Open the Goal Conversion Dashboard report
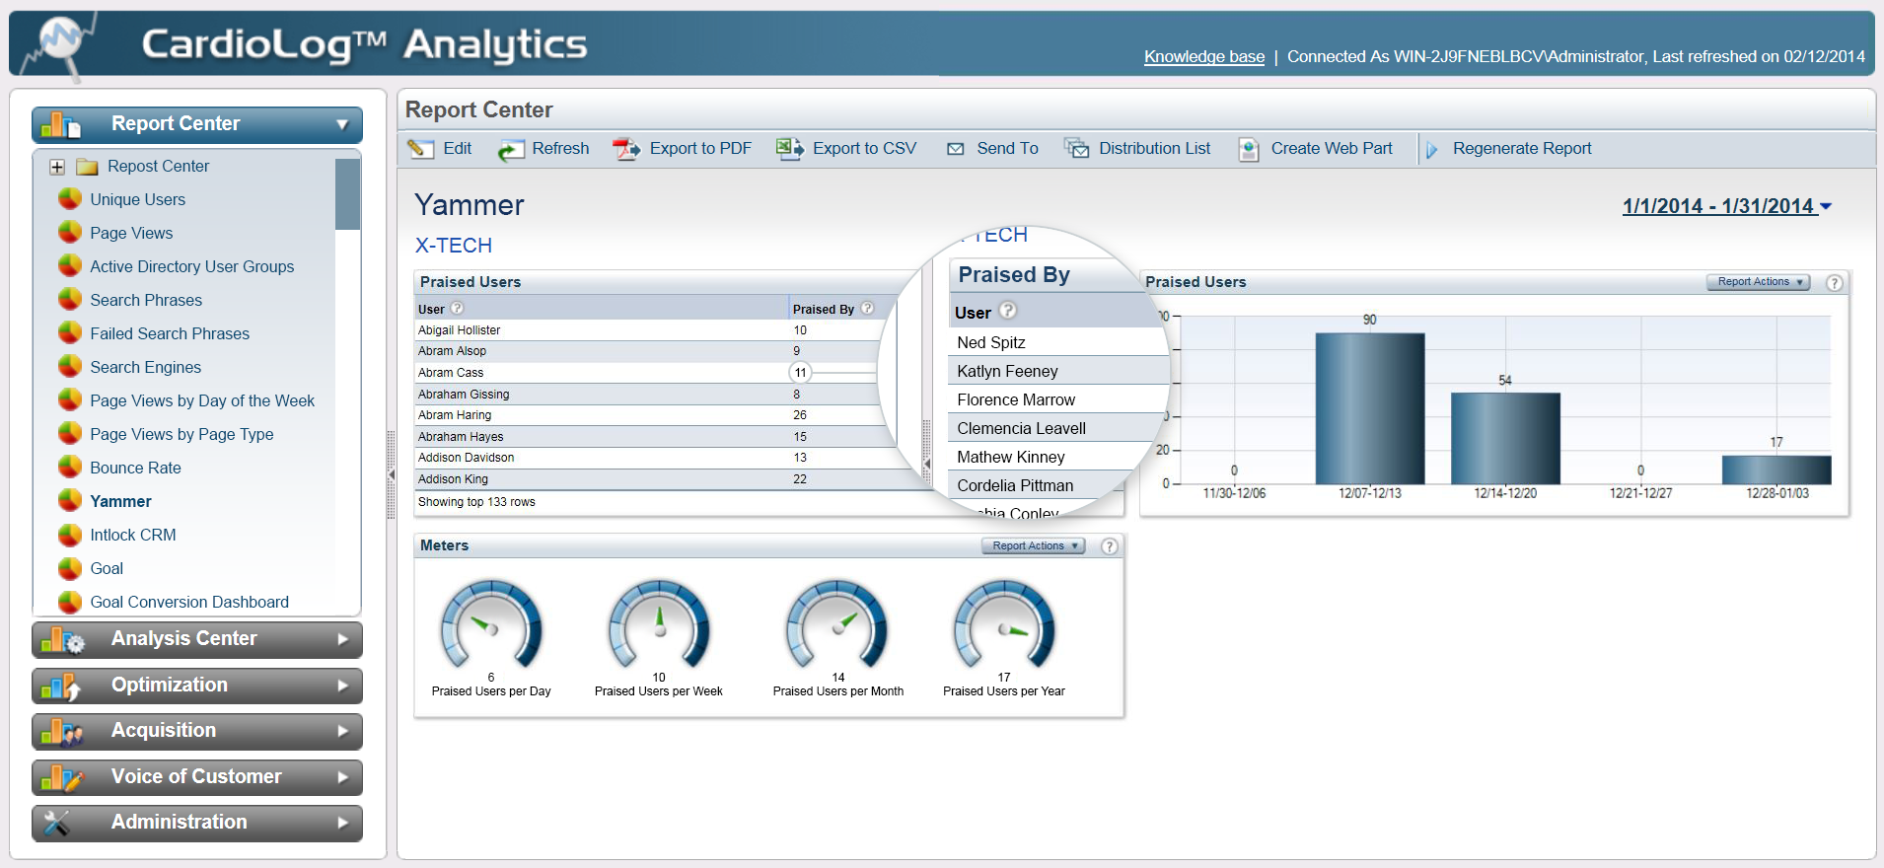Screen dimensions: 1884x868 (x=189, y=602)
